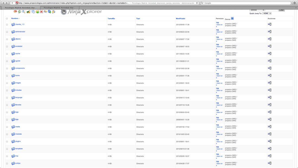Click rename icon for plugins row
The width and height of the screenshot is (298, 168).
(270, 141)
